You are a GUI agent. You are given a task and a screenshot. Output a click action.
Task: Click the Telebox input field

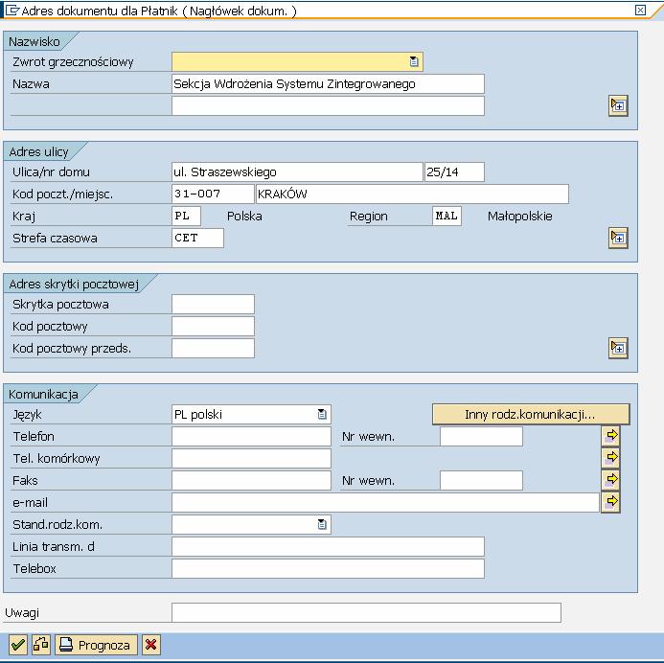328,568
